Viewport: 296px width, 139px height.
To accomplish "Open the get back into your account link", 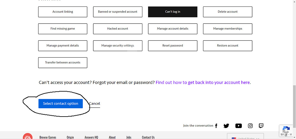I will 203,83.
